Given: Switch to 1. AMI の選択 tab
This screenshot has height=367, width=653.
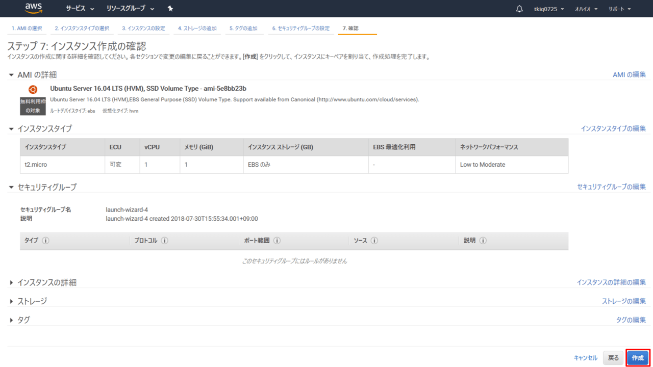Looking at the screenshot, I should (x=27, y=28).
